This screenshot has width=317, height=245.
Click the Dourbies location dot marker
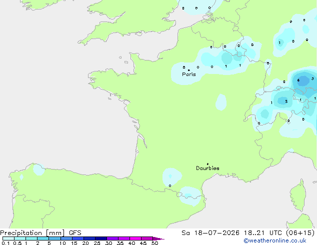[207, 164]
